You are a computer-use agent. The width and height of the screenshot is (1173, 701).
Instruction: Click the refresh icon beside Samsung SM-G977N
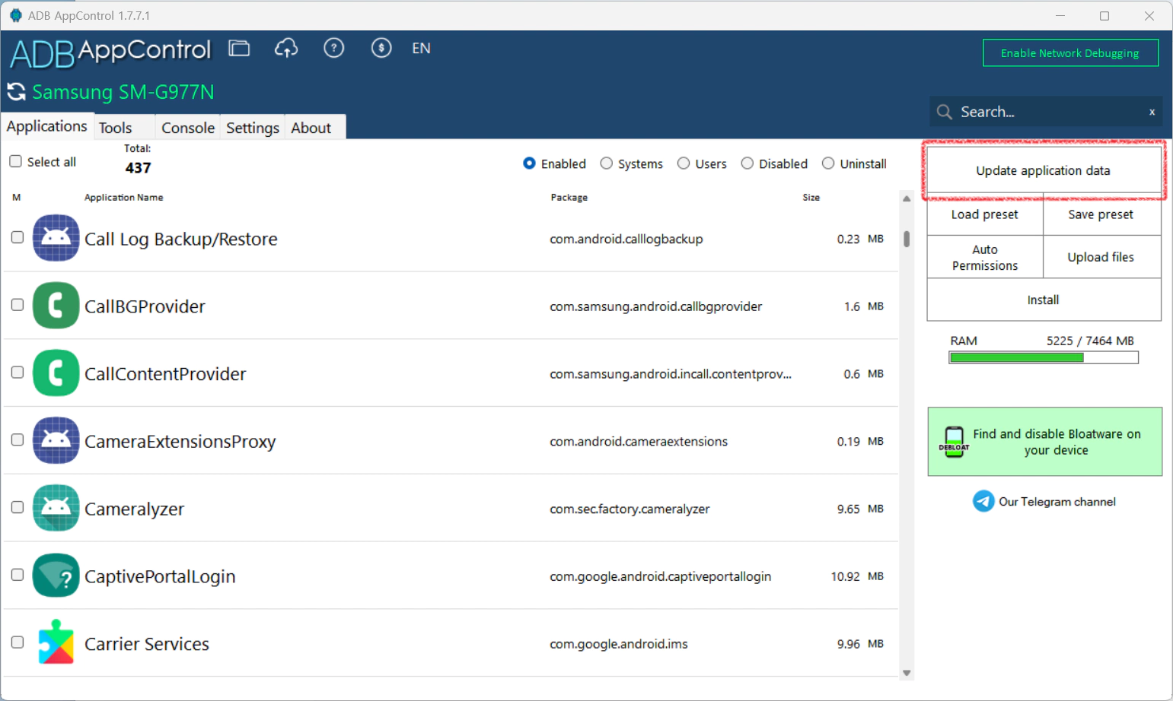point(16,92)
